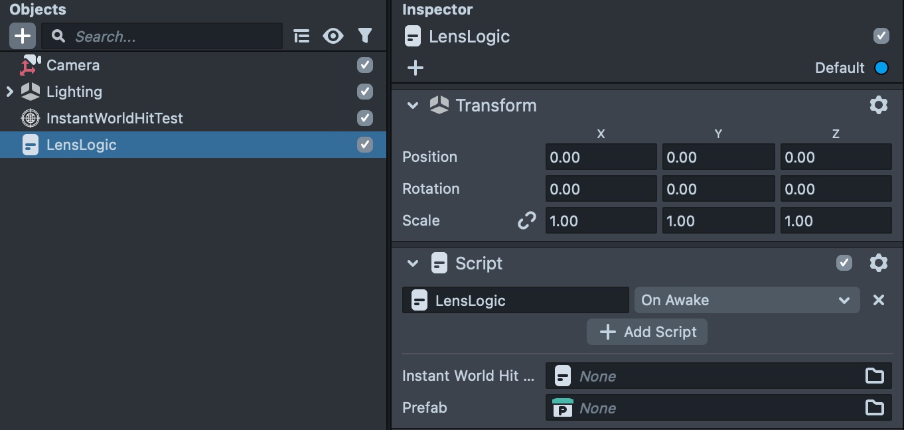Image resolution: width=904 pixels, height=430 pixels.
Task: Open the objects filter funnel icon
Action: pyautogui.click(x=364, y=36)
